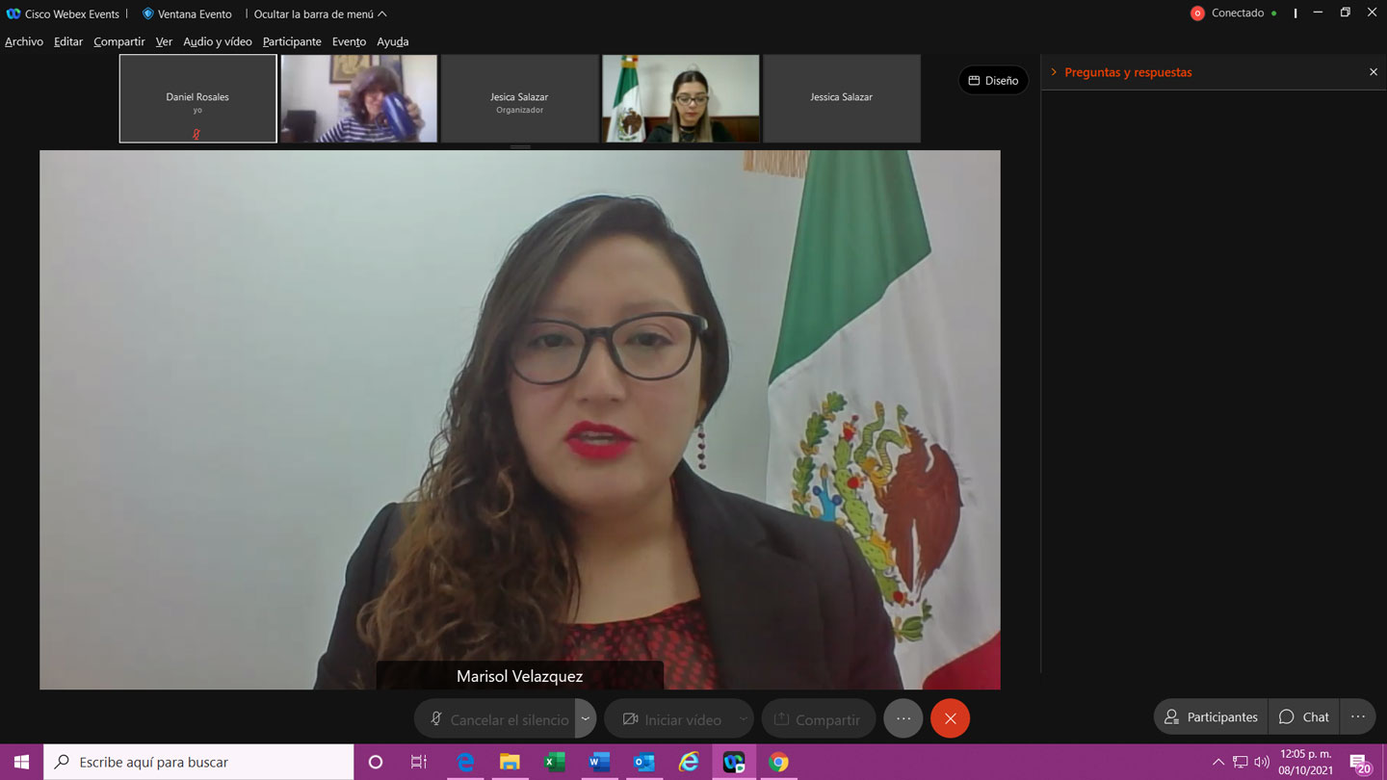Click volume speaker tray icon
Viewport: 1387px width, 780px height.
[1262, 762]
